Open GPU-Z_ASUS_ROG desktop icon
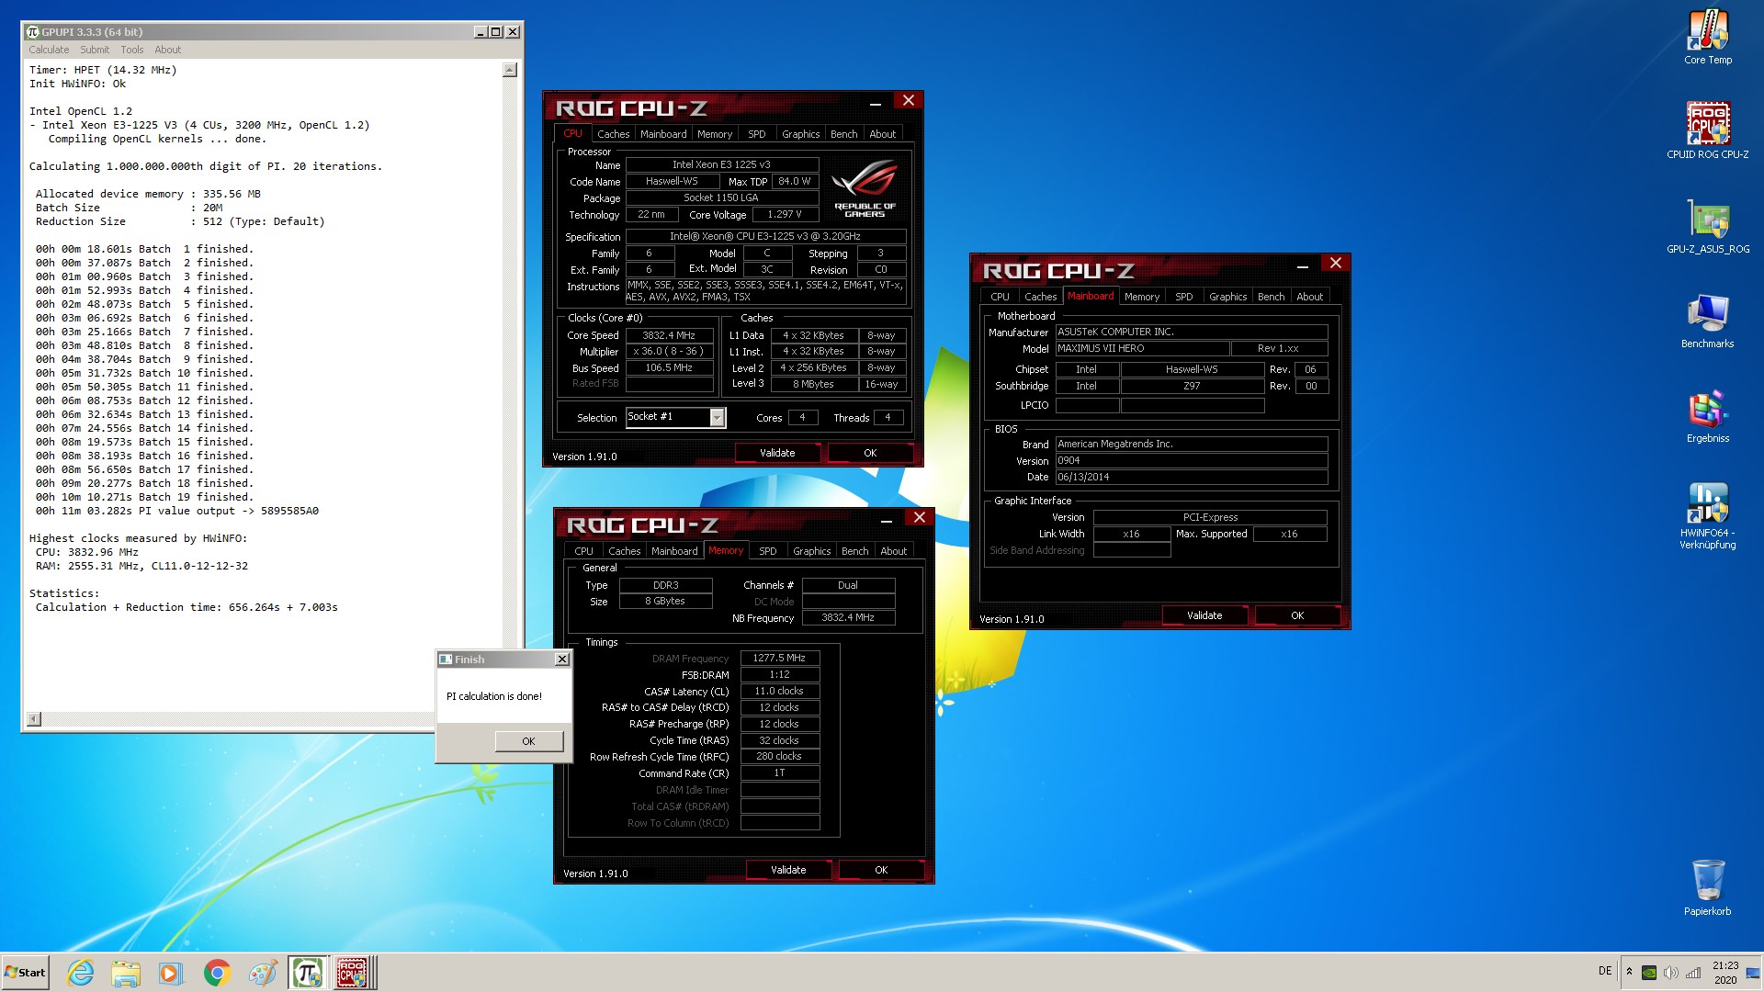The width and height of the screenshot is (1764, 992). [x=1707, y=226]
